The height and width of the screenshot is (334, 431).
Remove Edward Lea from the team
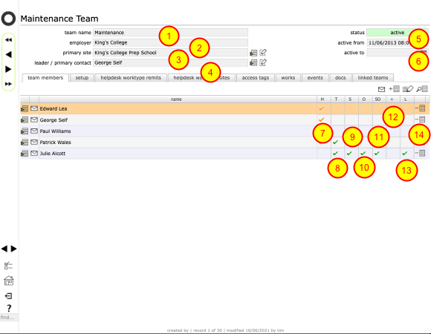420,108
